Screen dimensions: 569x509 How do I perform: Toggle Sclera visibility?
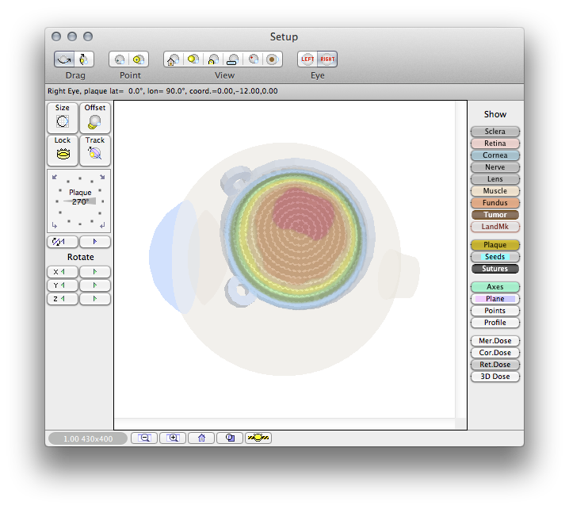(495, 131)
